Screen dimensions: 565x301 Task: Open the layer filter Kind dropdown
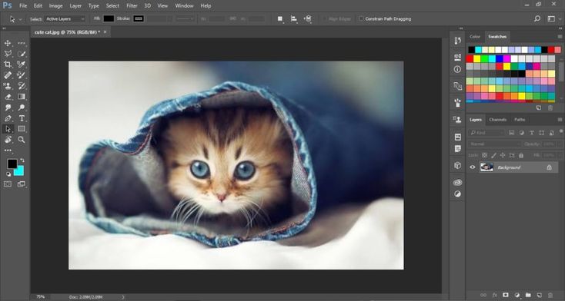pyautogui.click(x=486, y=133)
